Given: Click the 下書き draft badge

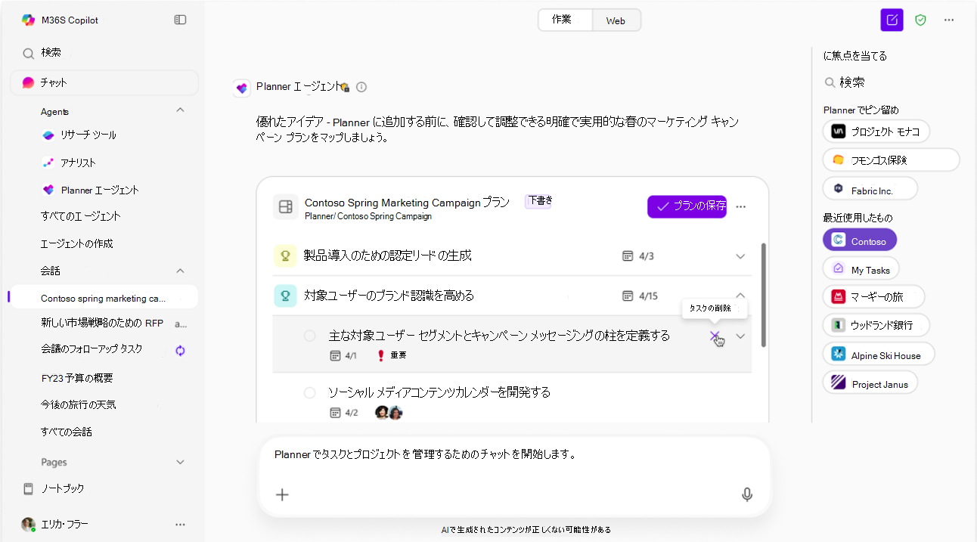Looking at the screenshot, I should click(x=538, y=201).
